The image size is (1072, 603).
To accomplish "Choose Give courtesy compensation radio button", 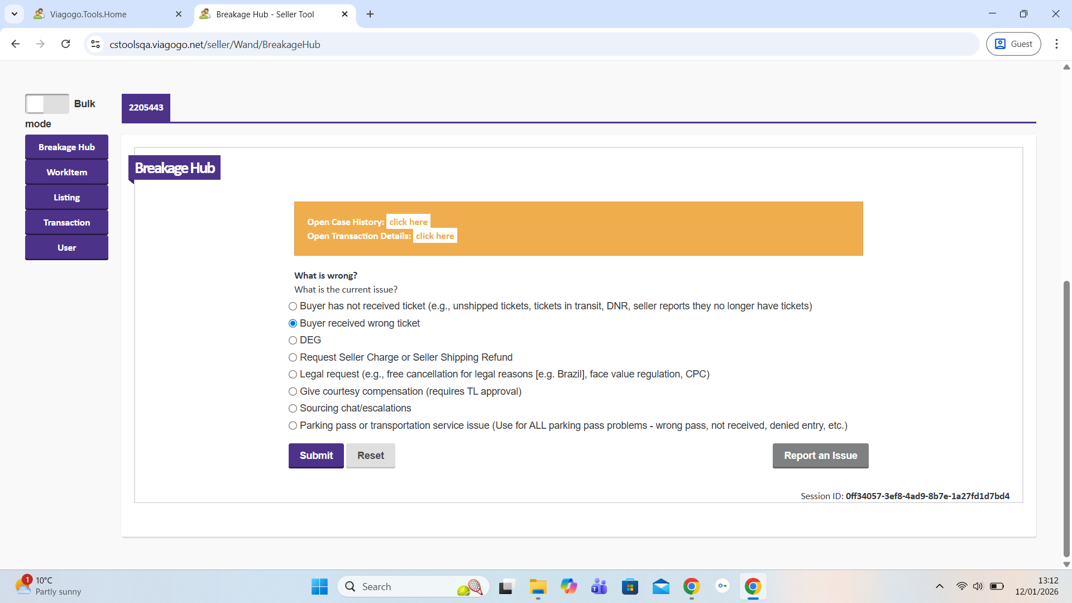I will [293, 392].
